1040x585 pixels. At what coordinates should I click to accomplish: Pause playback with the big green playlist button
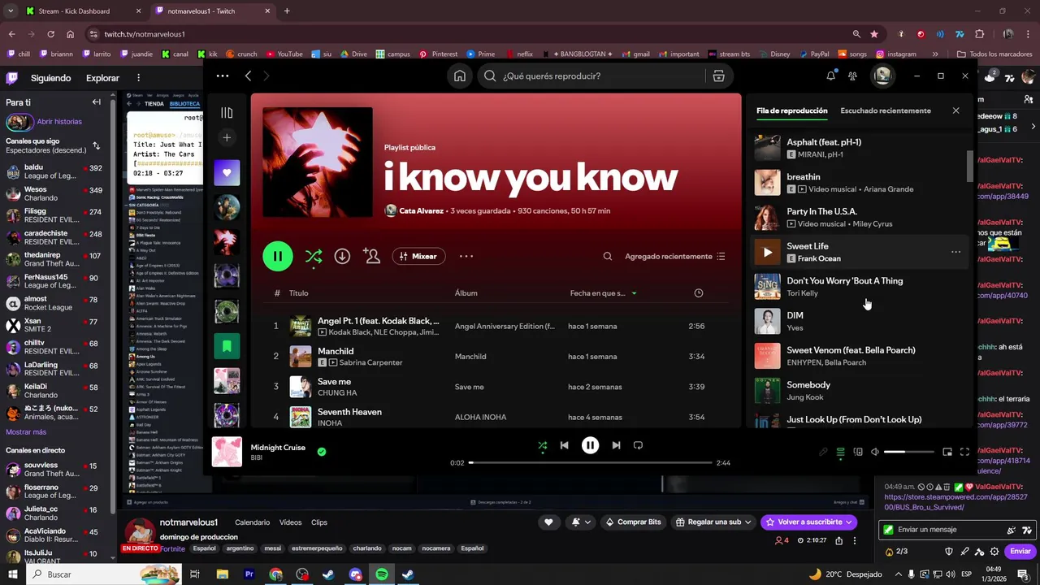(x=277, y=256)
